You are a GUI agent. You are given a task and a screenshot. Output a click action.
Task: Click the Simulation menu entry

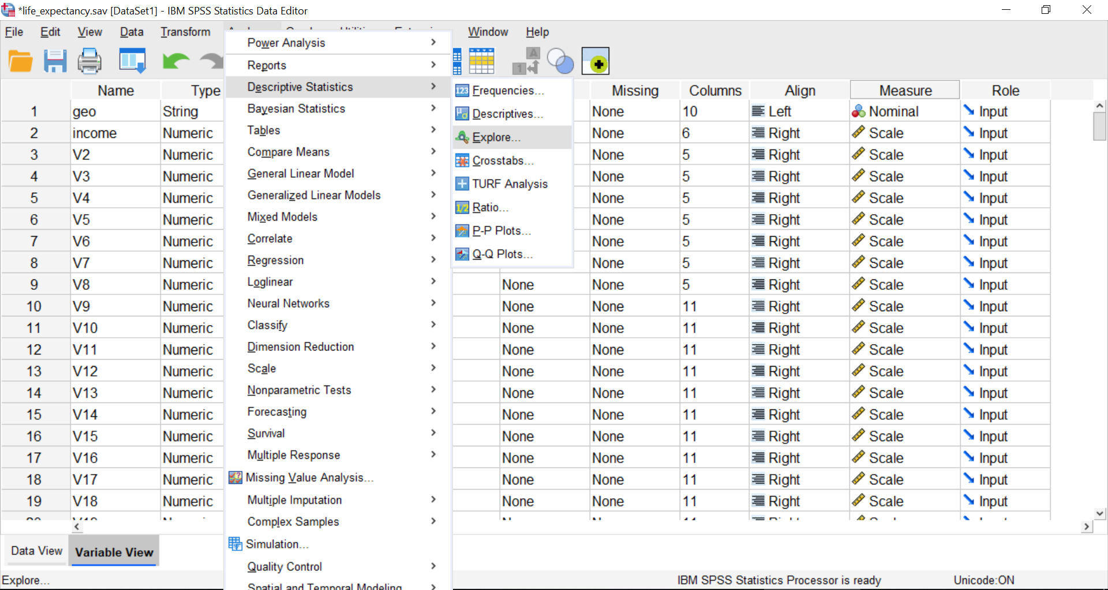tap(337, 544)
